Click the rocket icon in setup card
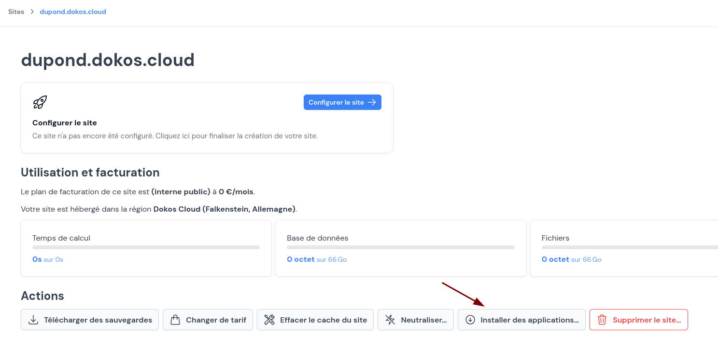Screen dimensions: 718x351 (40, 102)
